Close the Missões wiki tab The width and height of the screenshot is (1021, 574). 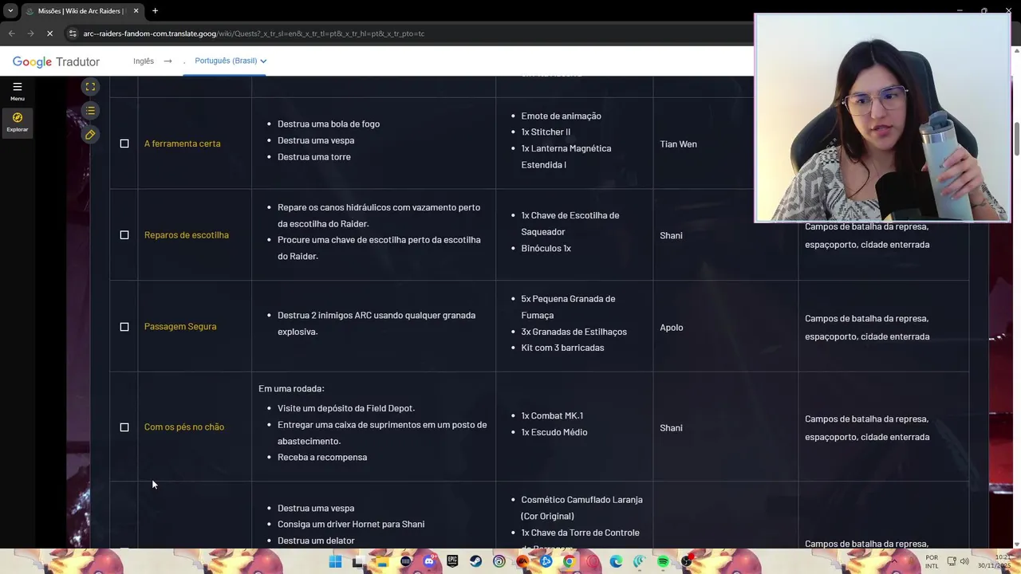click(x=136, y=11)
